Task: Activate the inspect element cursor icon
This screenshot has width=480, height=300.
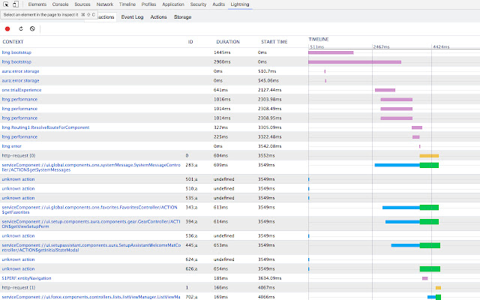Action: click(7, 4)
